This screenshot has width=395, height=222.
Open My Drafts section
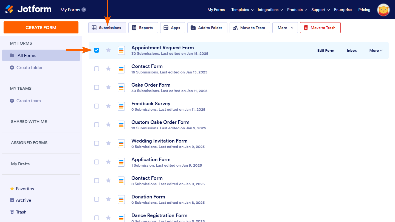(20, 164)
